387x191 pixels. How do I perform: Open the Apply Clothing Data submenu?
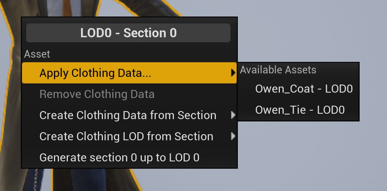click(x=95, y=73)
